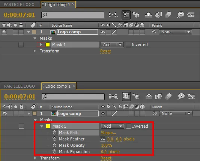Image resolution: width=200 pixels, height=161 pixels.
Task: Enable Motion Blur in the bottom panel
Action: tap(168, 96)
